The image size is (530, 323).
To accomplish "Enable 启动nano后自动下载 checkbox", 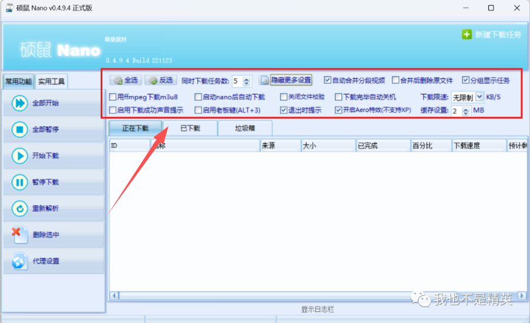I will 198,97.
